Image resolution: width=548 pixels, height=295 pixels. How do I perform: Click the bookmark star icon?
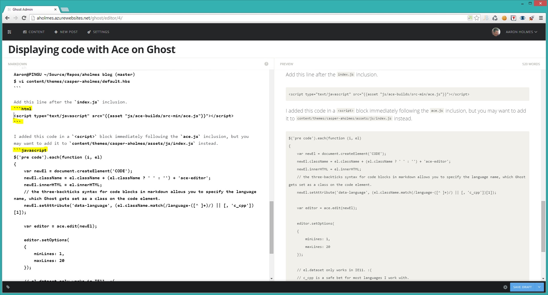tap(477, 18)
